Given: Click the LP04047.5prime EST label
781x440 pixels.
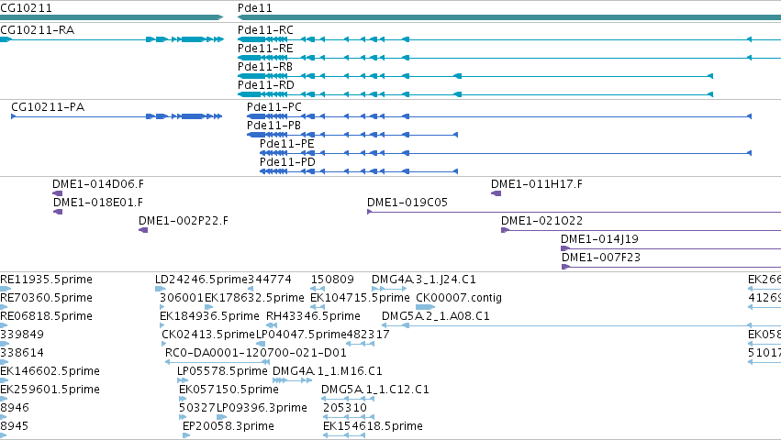Looking at the screenshot, I should (301, 335).
